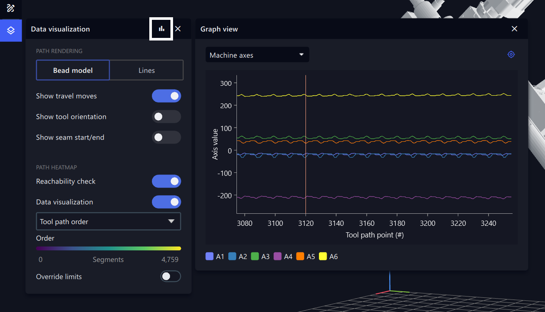
Task: Toggle A2 series in graph legend
Action: (238, 256)
